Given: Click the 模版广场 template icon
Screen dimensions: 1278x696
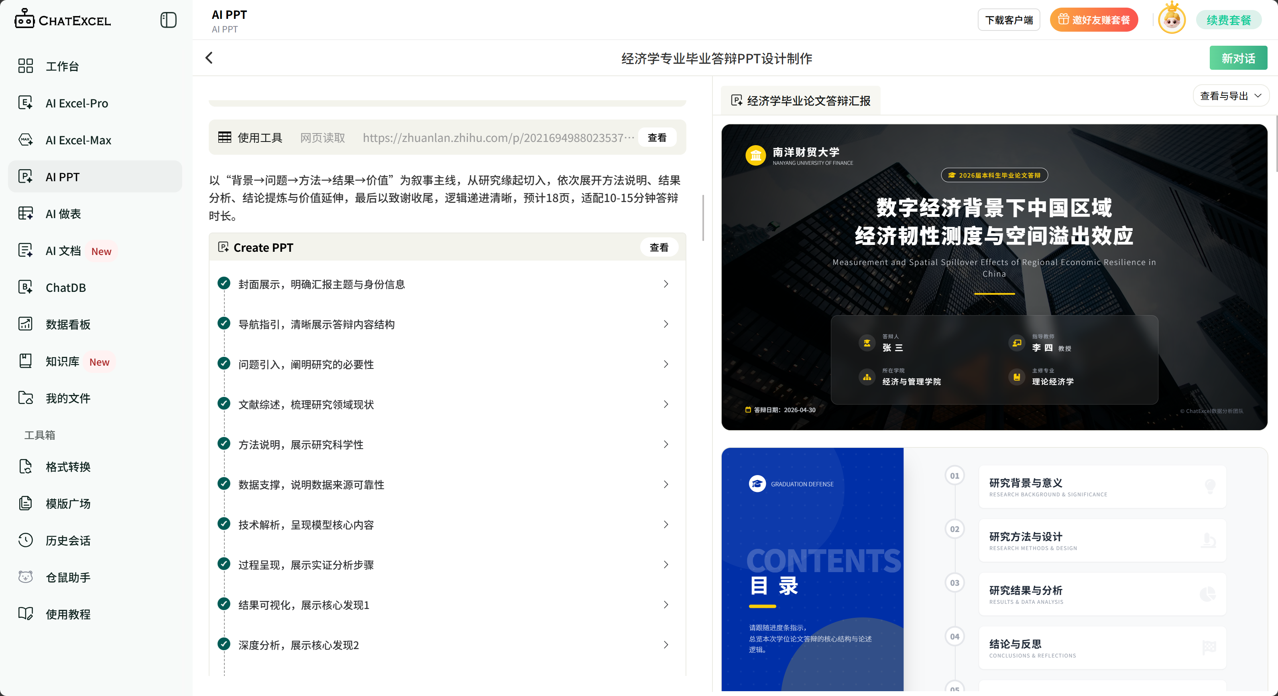Looking at the screenshot, I should 25,503.
